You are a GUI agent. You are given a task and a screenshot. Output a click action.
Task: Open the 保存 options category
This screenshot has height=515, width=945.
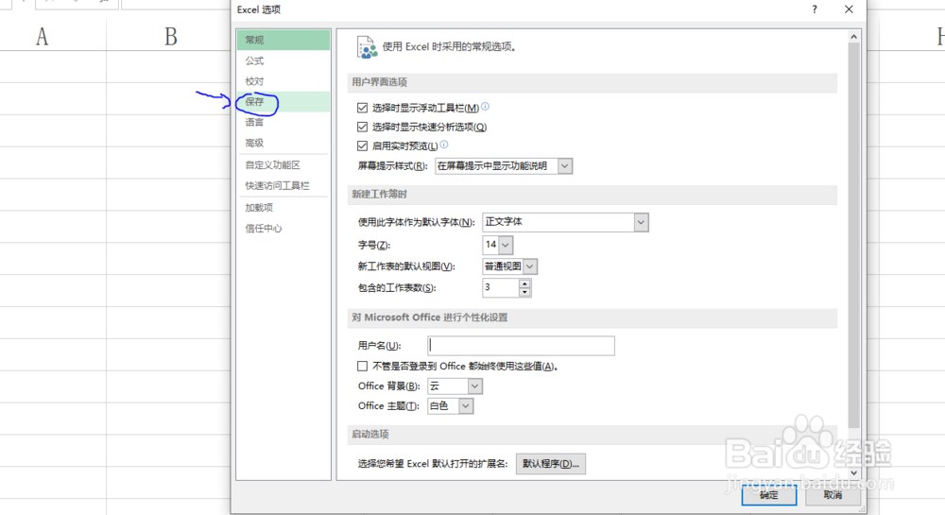click(283, 102)
